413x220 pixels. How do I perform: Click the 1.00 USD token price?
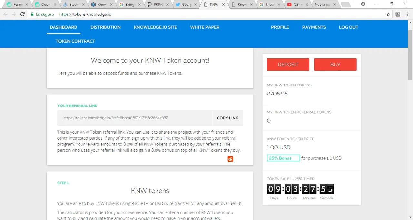(x=279, y=147)
